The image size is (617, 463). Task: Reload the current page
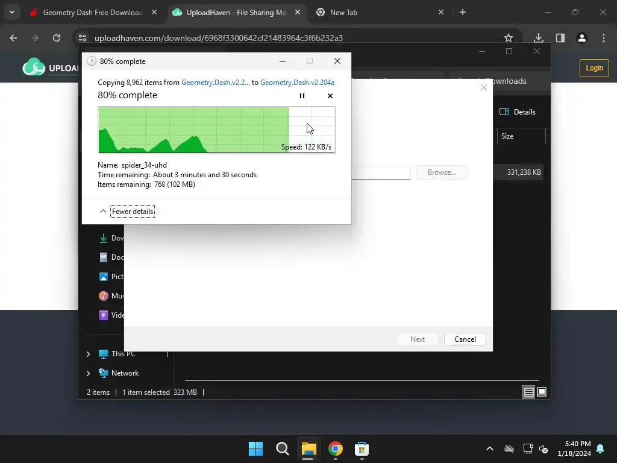(57, 38)
